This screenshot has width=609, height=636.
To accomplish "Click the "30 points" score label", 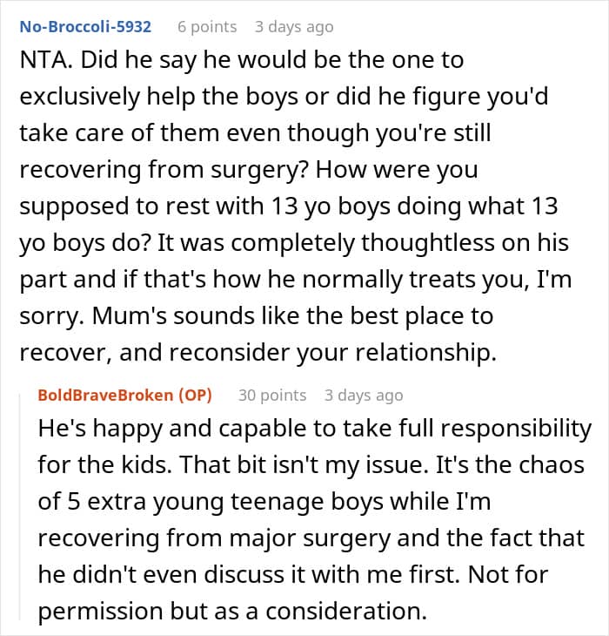I will click(x=272, y=395).
